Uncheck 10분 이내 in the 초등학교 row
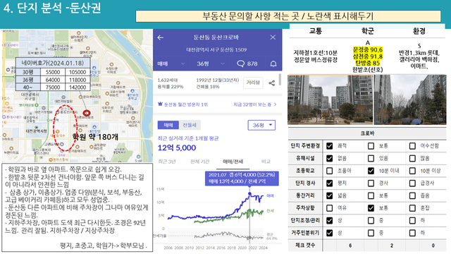This screenshot has height=254, width=451. (x=371, y=171)
